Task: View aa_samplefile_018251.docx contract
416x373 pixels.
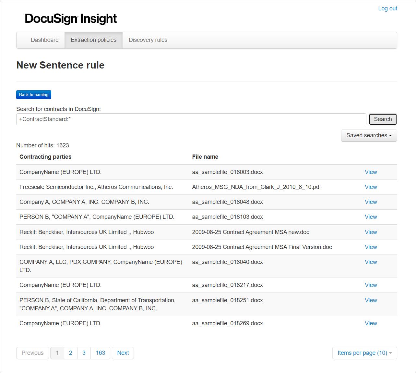Action: 371,300
